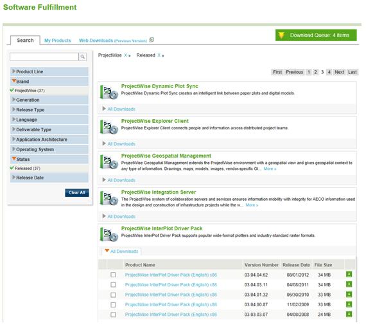
Task: Jump to results page 4
Action: [x=329, y=72]
